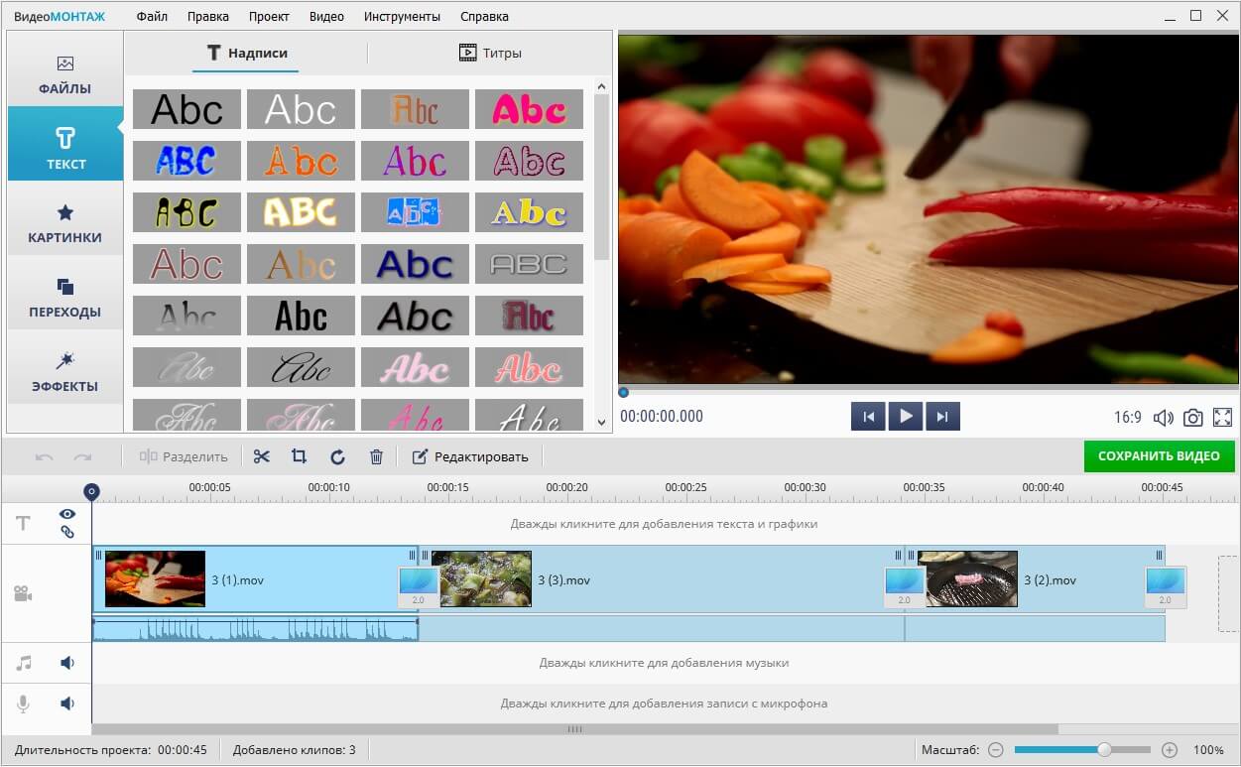Open fullscreen preview mode
The height and width of the screenshot is (767, 1241).
point(1222,418)
